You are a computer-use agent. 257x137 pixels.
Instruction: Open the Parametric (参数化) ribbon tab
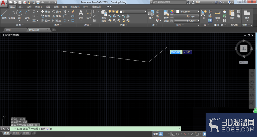39,7
